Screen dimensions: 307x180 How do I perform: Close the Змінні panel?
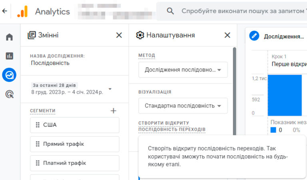(x=119, y=35)
